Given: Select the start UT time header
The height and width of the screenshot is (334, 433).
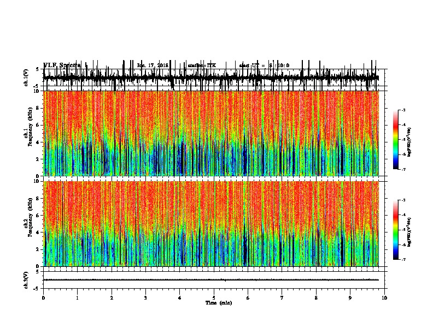Looking at the screenshot, I should click(x=264, y=65).
